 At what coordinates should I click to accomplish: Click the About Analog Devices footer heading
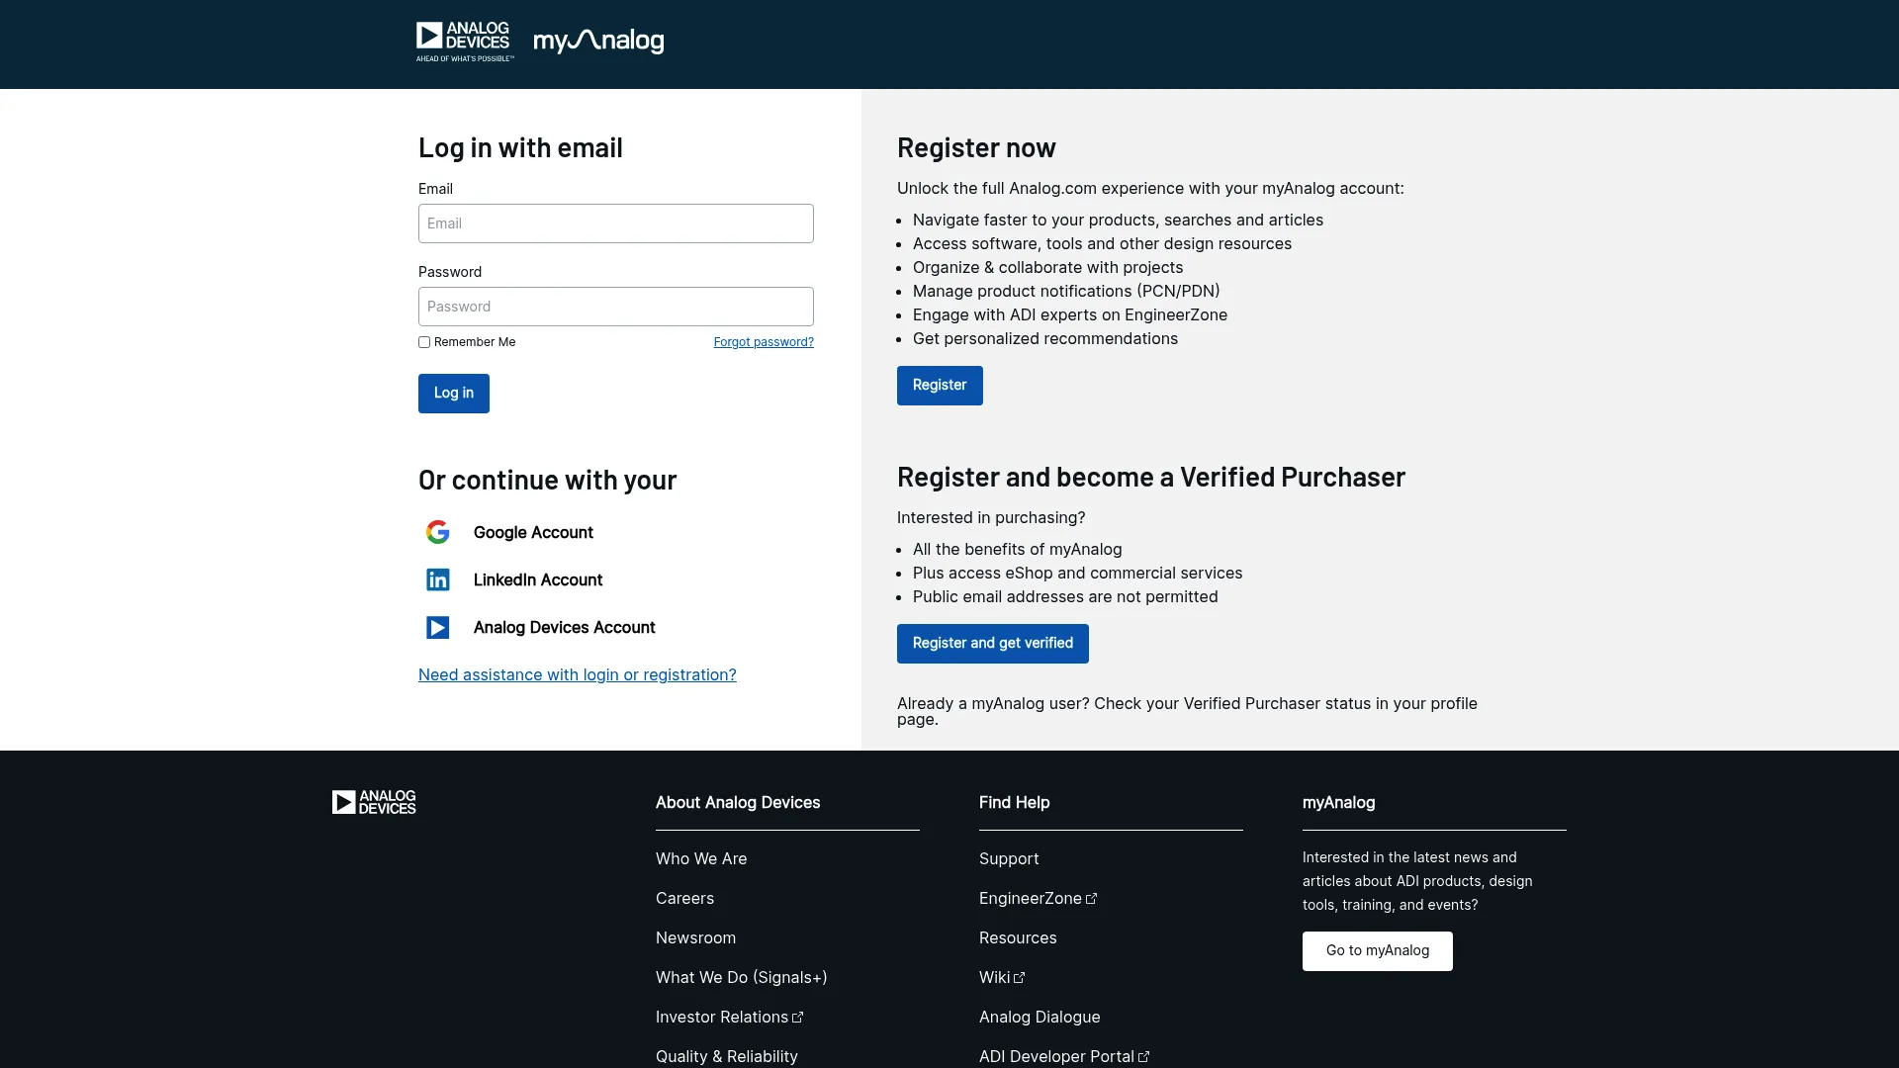pyautogui.click(x=738, y=803)
